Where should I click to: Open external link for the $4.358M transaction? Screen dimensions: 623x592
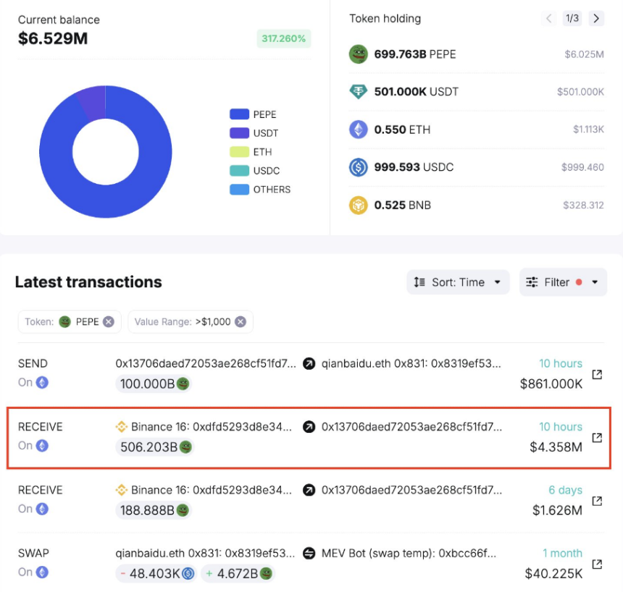pyautogui.click(x=597, y=437)
